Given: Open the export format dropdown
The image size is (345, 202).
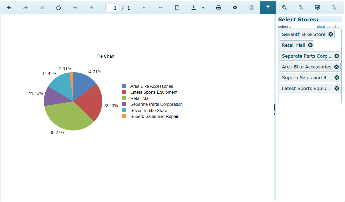Looking at the screenshot, I should 203,8.
